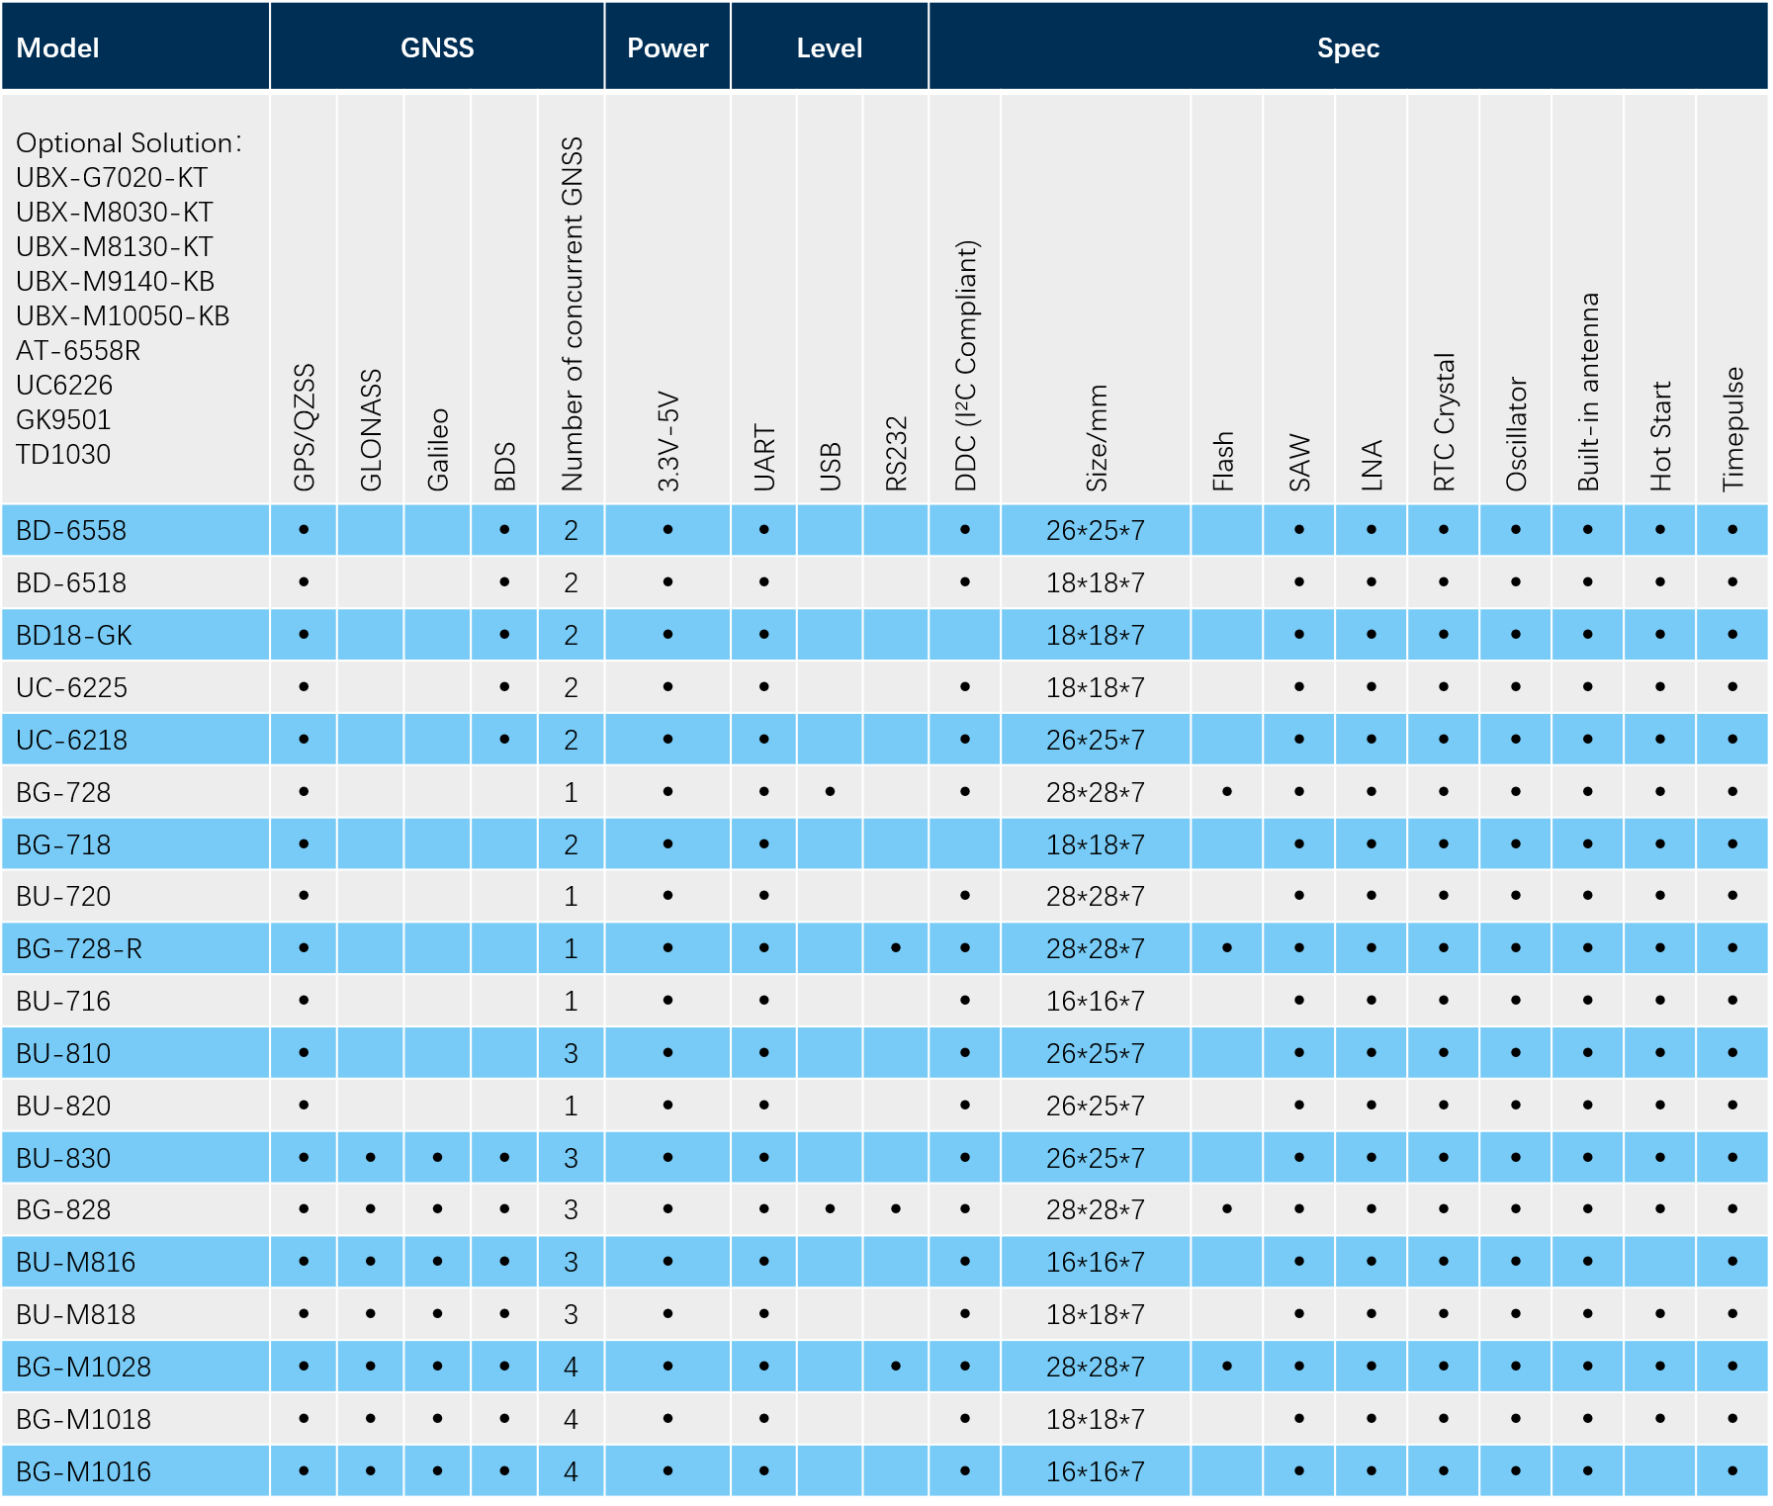Click the UBX-G7020-KT optional solution
Image resolution: width=1773 pixels, height=1506 pixels.
(x=112, y=178)
